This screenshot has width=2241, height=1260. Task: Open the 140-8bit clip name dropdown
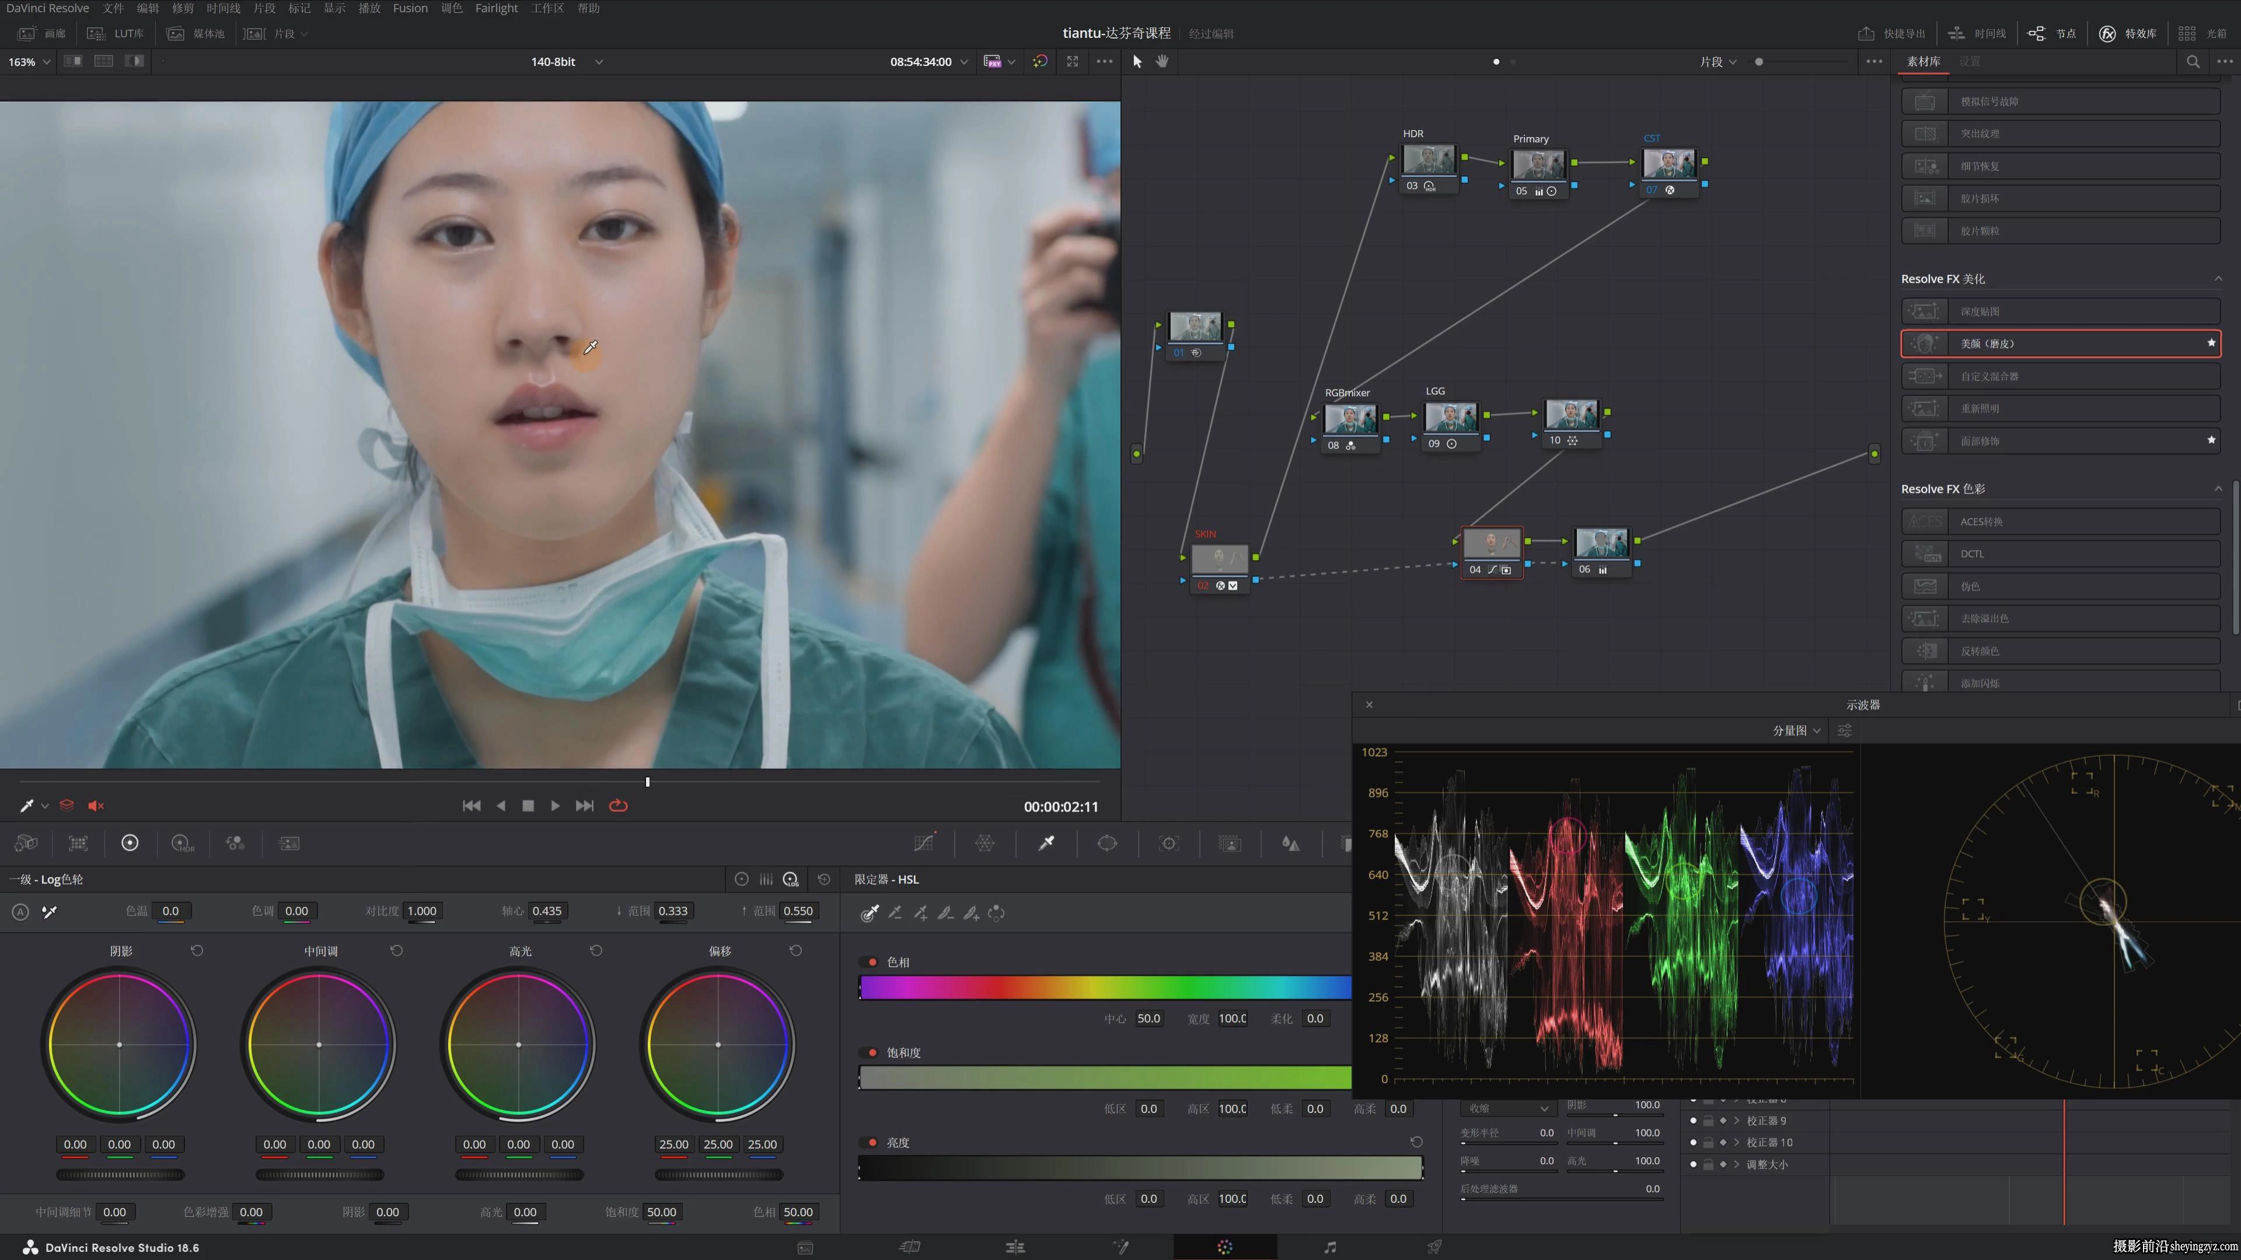567,62
